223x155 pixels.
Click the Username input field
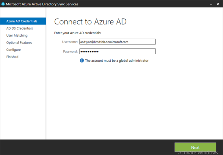pos(117,42)
